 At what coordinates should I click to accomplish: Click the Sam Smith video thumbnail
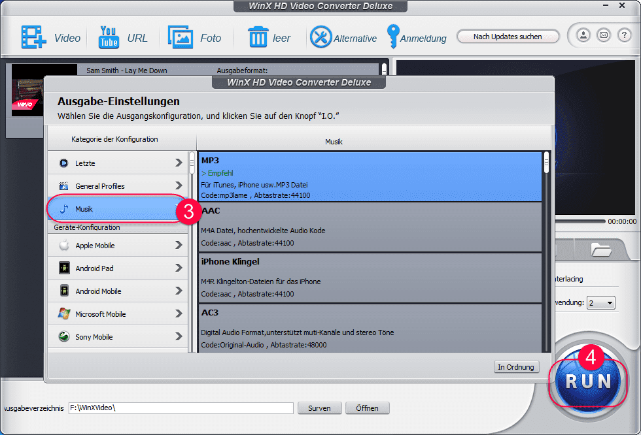(x=29, y=90)
